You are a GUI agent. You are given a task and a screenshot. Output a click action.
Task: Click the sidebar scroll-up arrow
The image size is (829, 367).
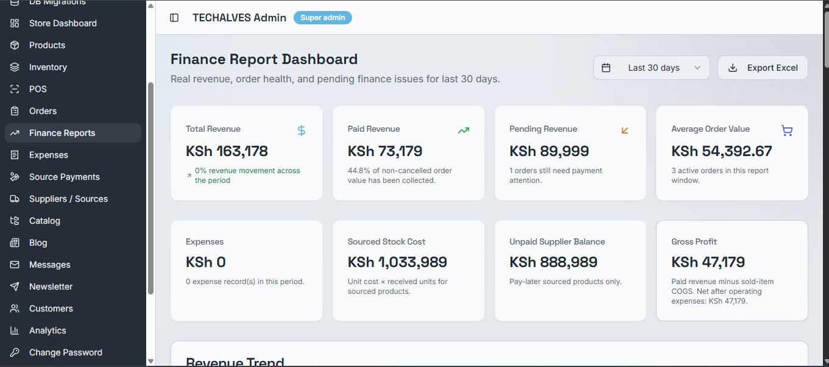[150, 6]
